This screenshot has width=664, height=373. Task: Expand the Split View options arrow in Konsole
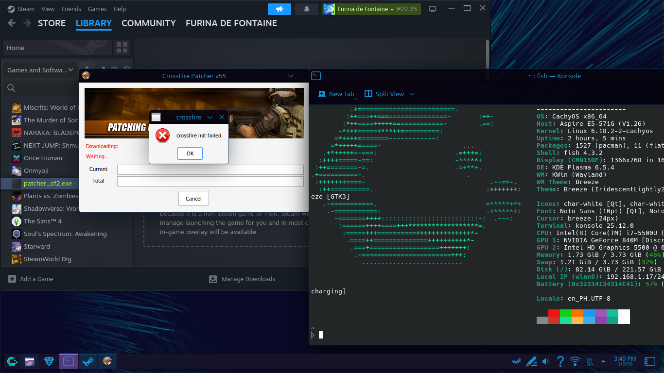(x=412, y=94)
